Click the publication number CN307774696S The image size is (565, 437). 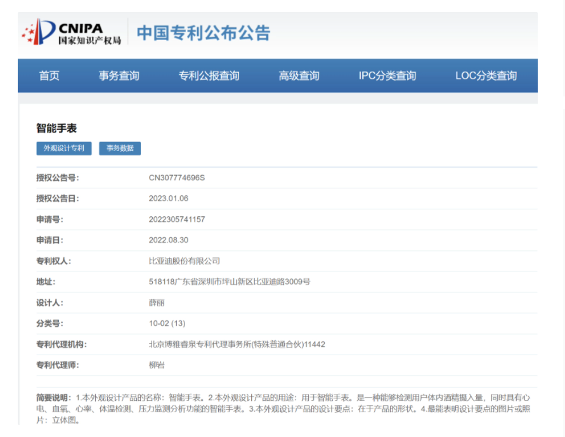click(176, 178)
